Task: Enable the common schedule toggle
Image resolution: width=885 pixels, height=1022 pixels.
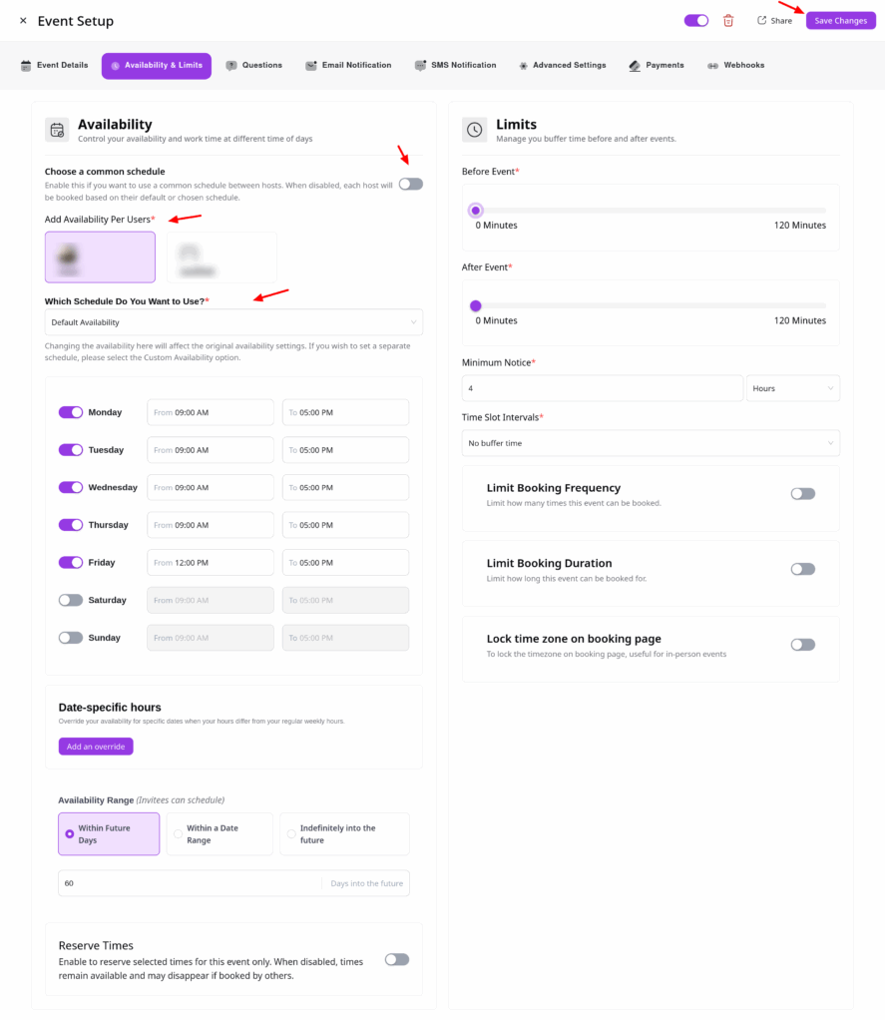Action: coord(410,184)
